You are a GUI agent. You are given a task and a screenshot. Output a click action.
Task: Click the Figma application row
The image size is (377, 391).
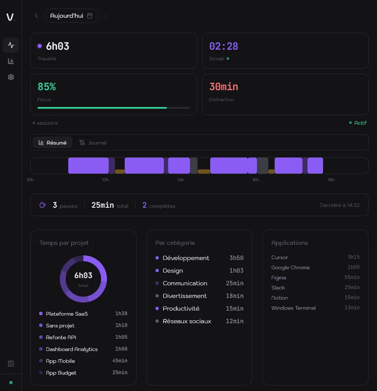point(316,278)
